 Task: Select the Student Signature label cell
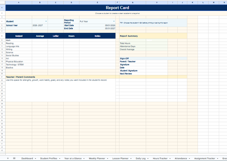click(133, 71)
